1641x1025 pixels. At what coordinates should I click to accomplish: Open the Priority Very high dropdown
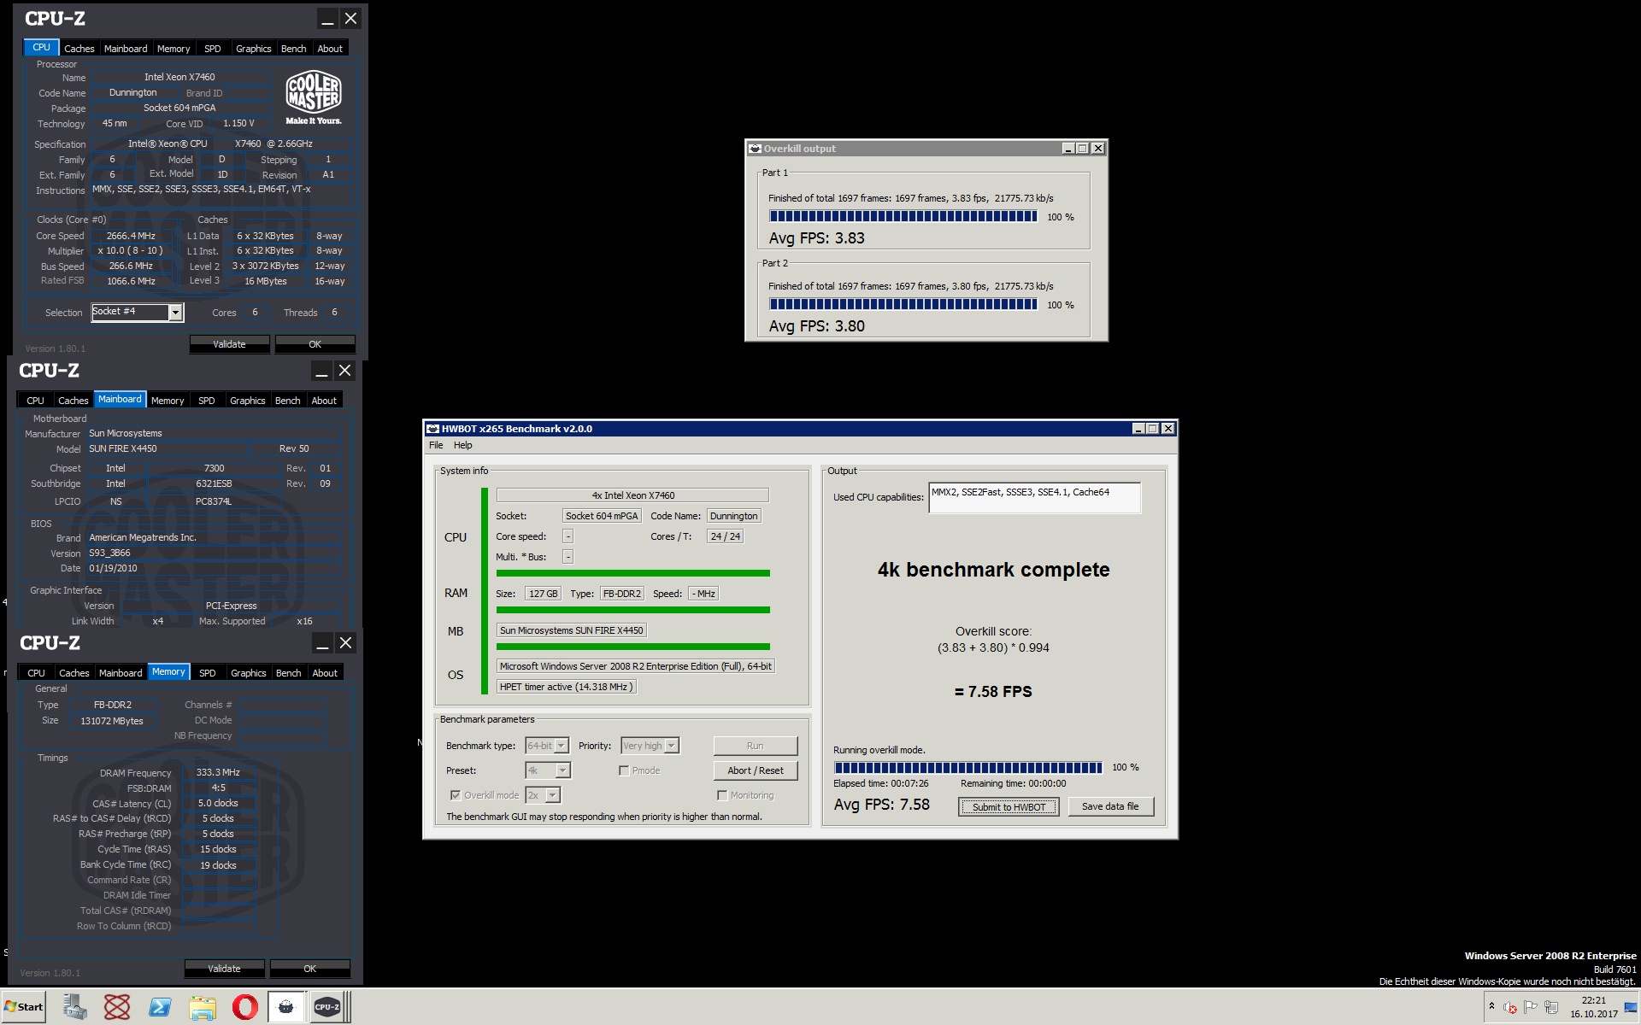click(650, 746)
